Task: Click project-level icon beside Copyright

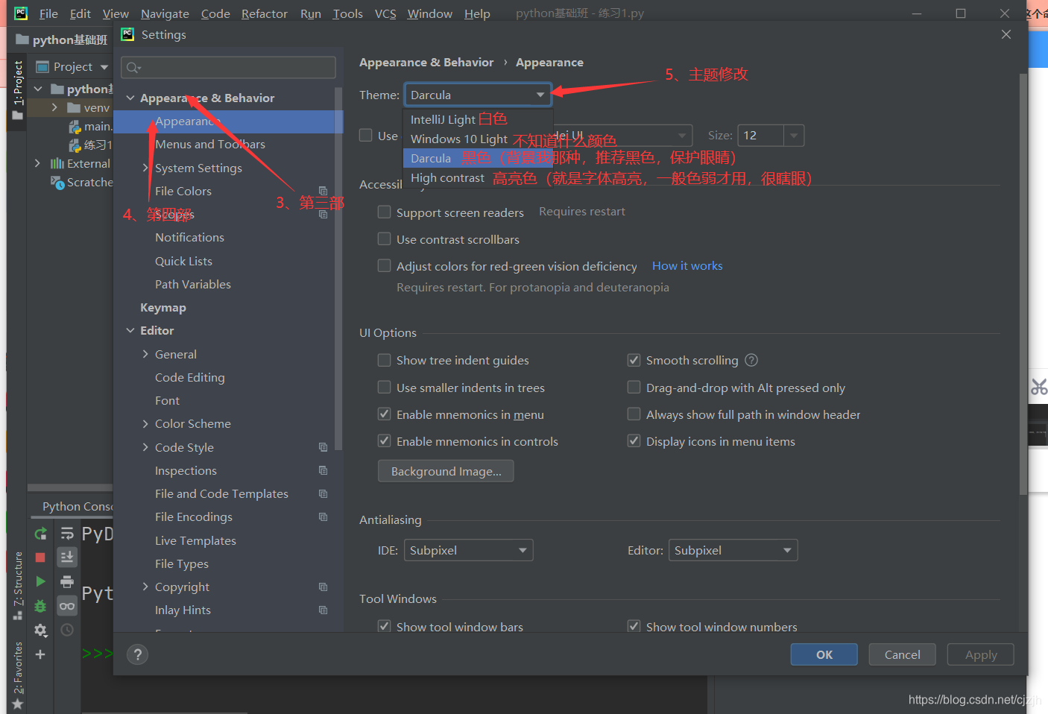Action: 323,587
